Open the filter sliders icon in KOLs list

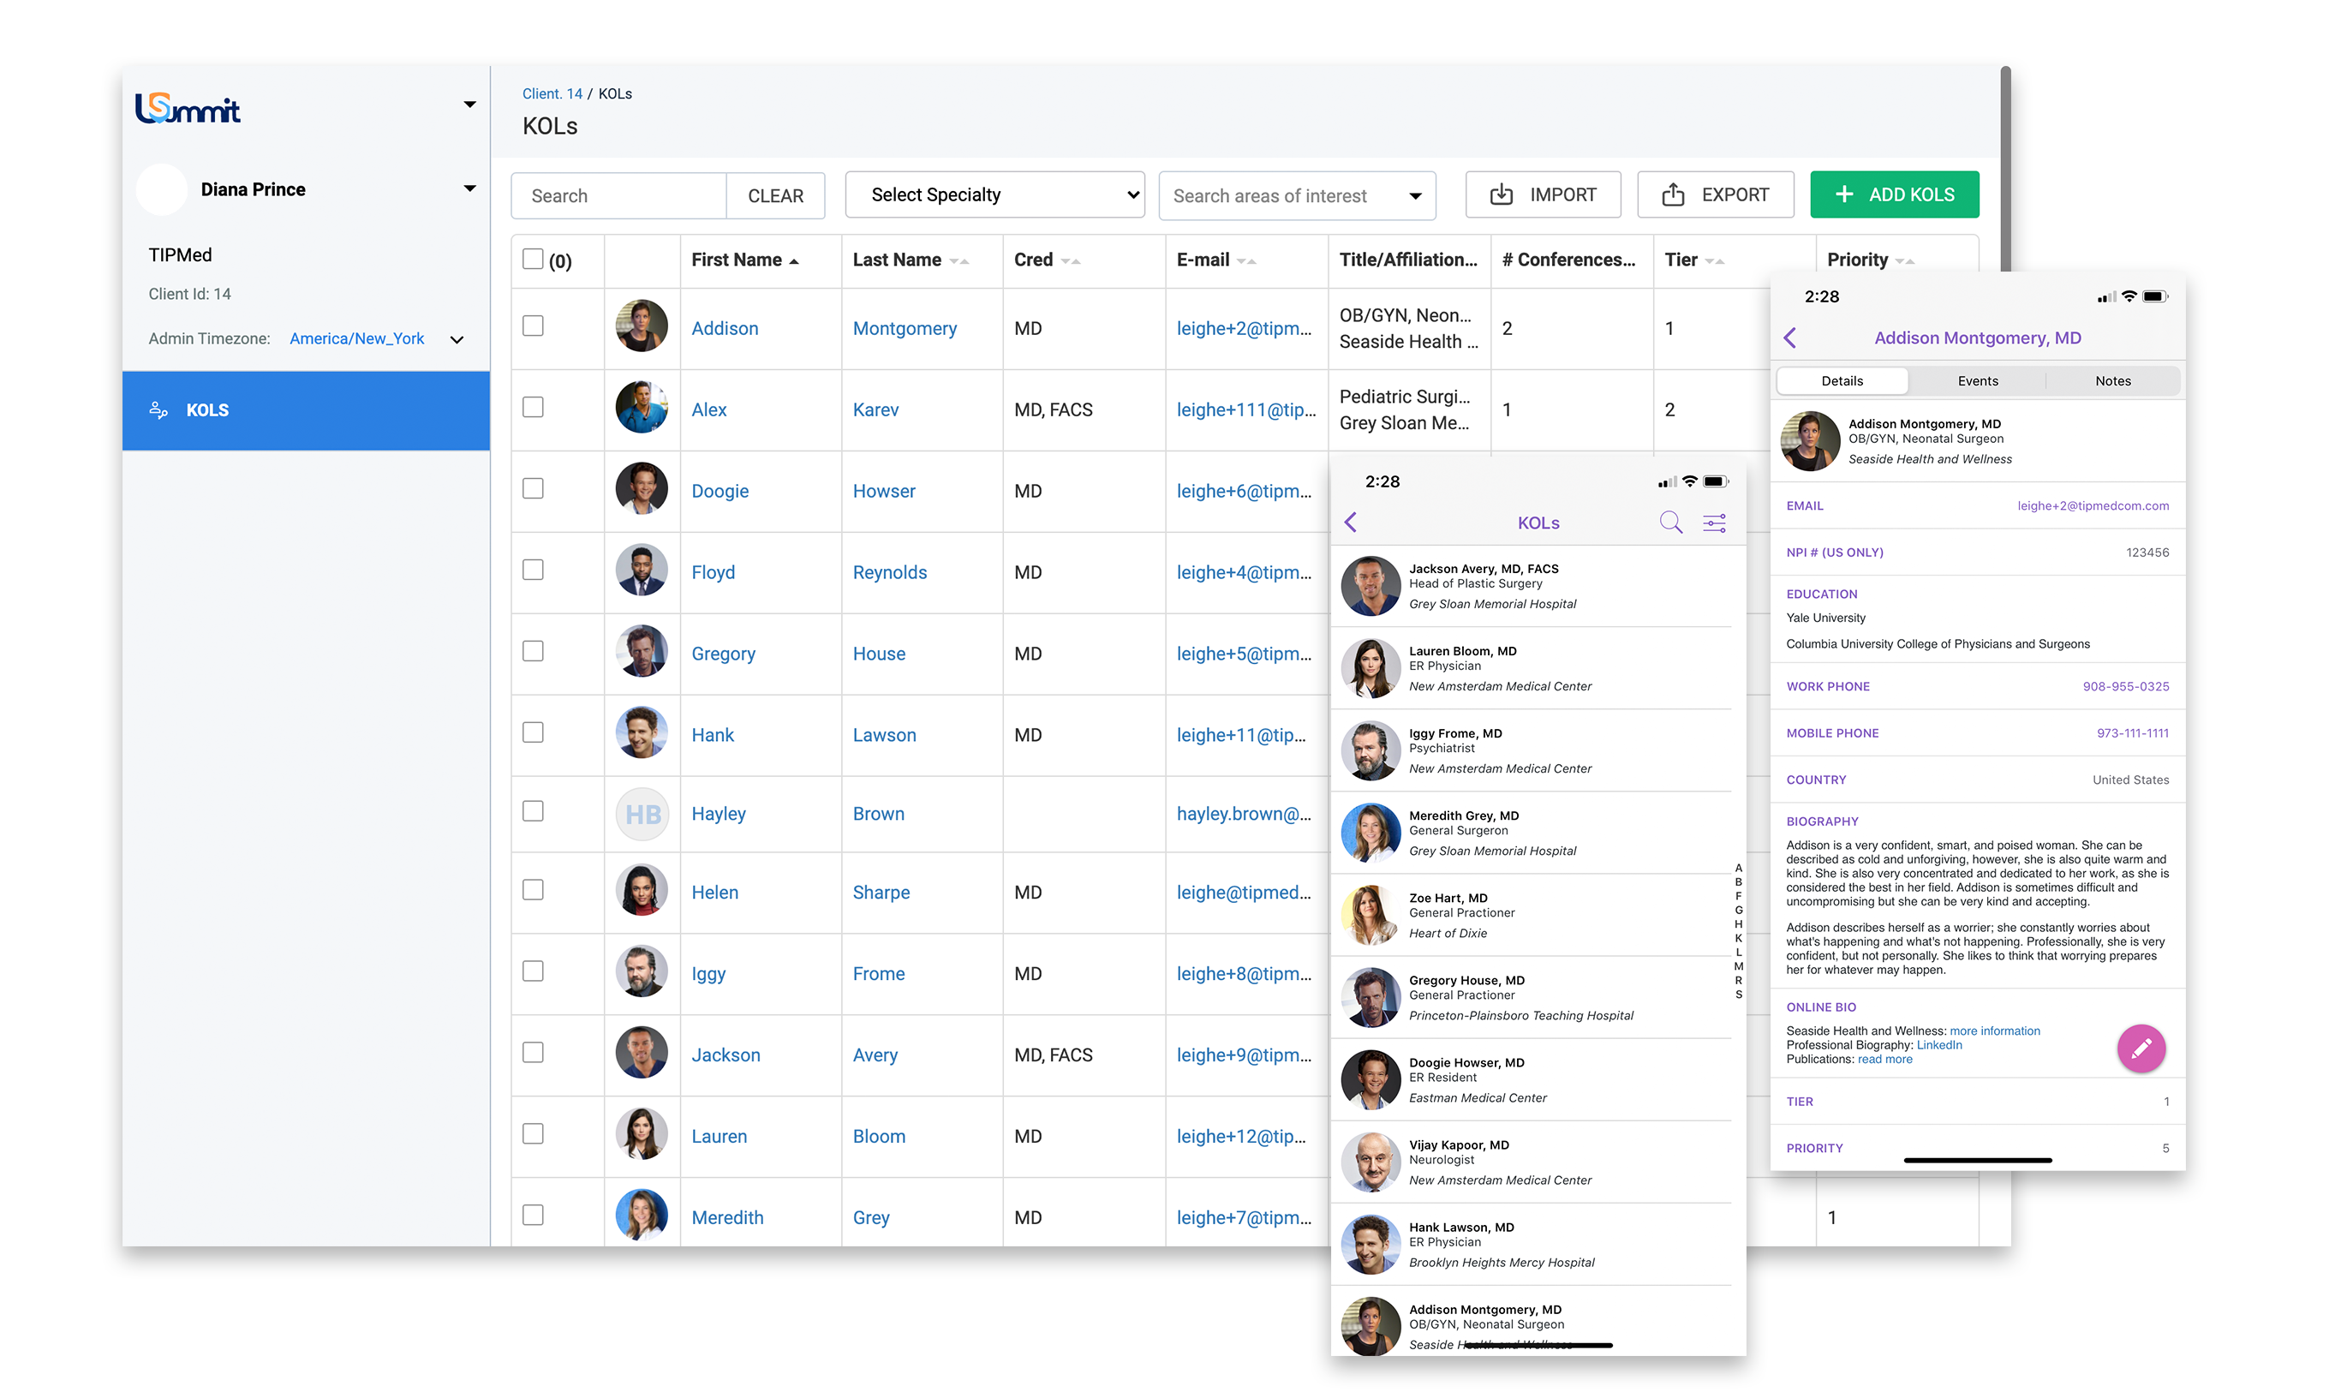(x=1714, y=523)
